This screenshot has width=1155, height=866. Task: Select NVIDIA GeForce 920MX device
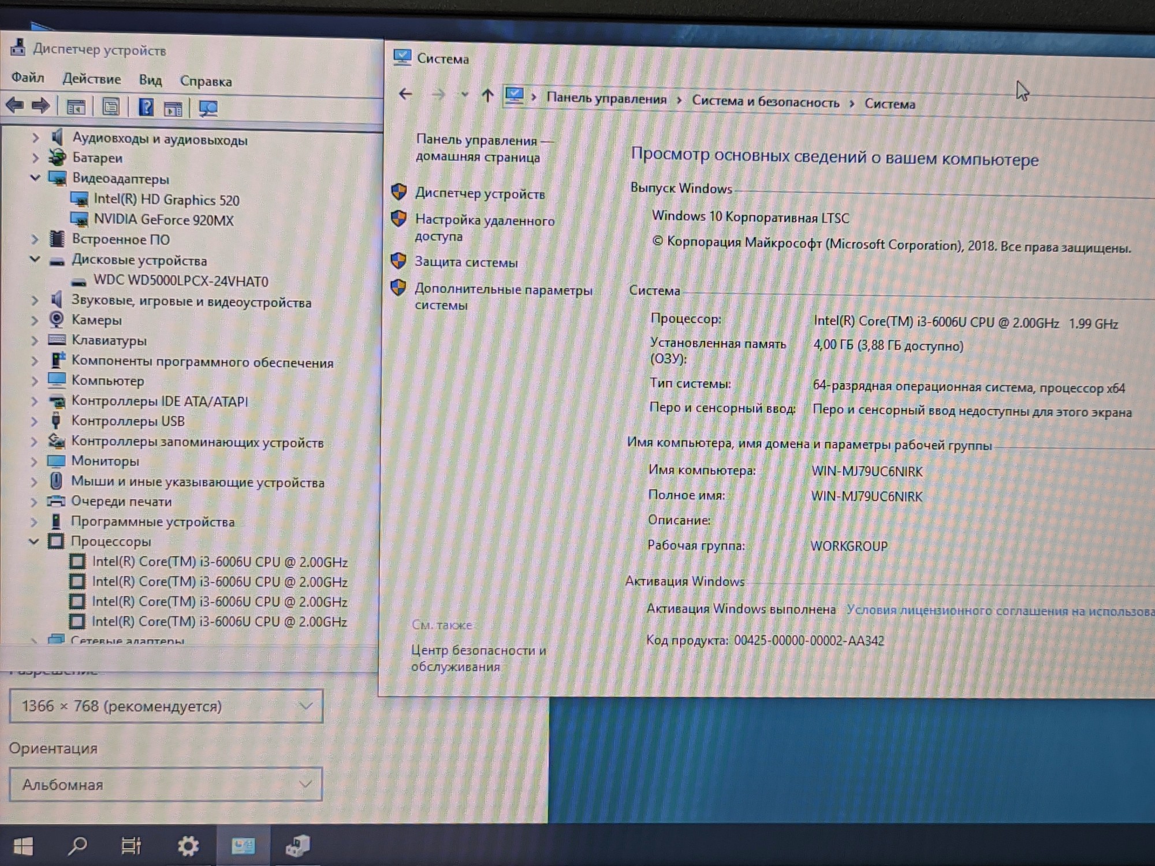tap(163, 220)
